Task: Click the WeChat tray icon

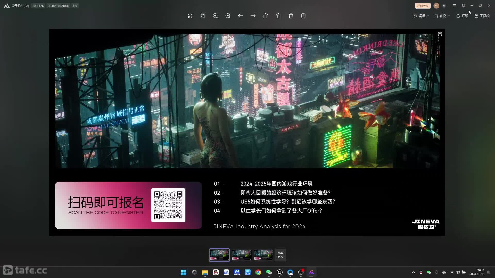Action: 429,272
